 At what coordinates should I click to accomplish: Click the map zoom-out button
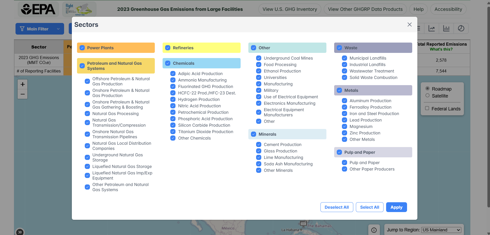coord(22,94)
